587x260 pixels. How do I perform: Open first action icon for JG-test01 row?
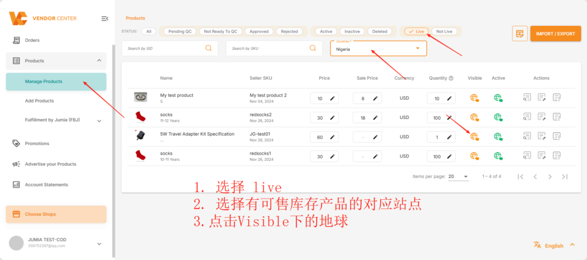pyautogui.click(x=527, y=136)
